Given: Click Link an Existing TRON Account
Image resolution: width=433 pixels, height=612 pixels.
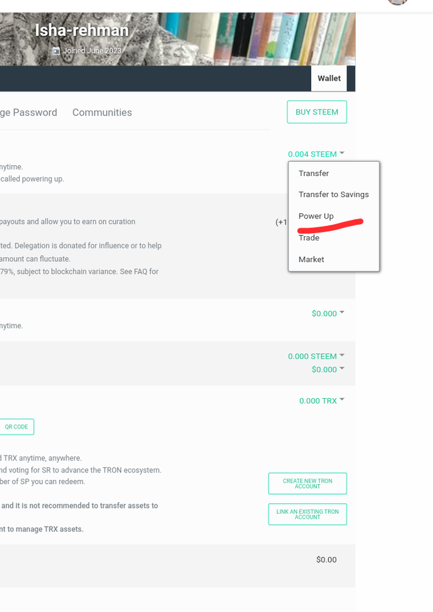Looking at the screenshot, I should pyautogui.click(x=307, y=514).
